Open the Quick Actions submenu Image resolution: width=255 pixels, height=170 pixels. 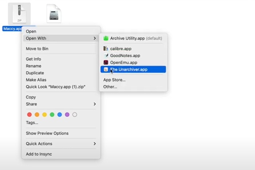[x=61, y=144]
